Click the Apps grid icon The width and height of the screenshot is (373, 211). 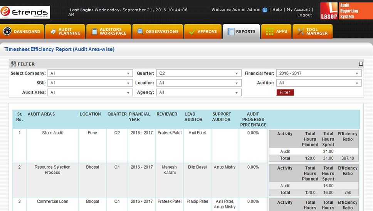[269, 32]
